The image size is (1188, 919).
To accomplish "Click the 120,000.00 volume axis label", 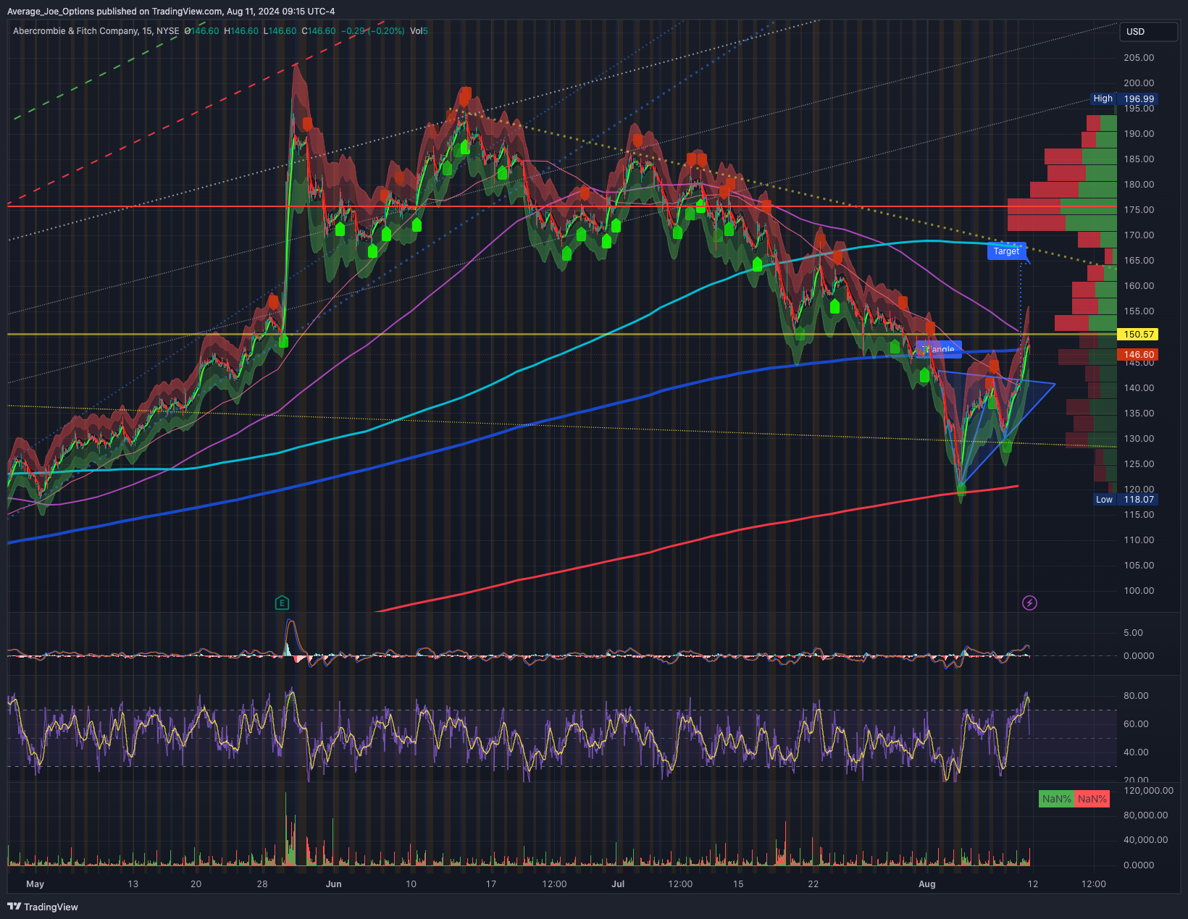I will pyautogui.click(x=1148, y=791).
